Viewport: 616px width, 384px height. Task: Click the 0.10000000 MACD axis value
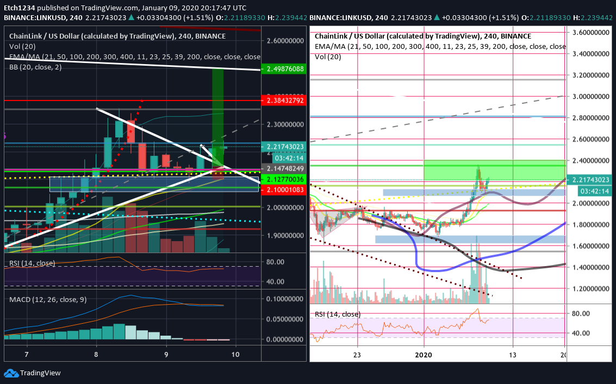tap(285, 299)
